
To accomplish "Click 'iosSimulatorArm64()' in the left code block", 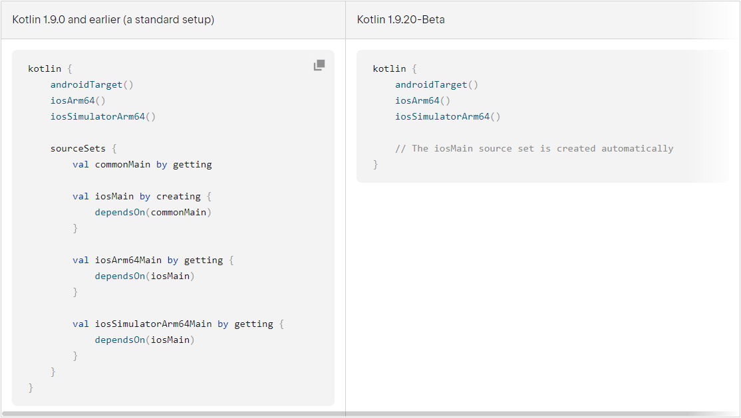I will click(x=103, y=117).
